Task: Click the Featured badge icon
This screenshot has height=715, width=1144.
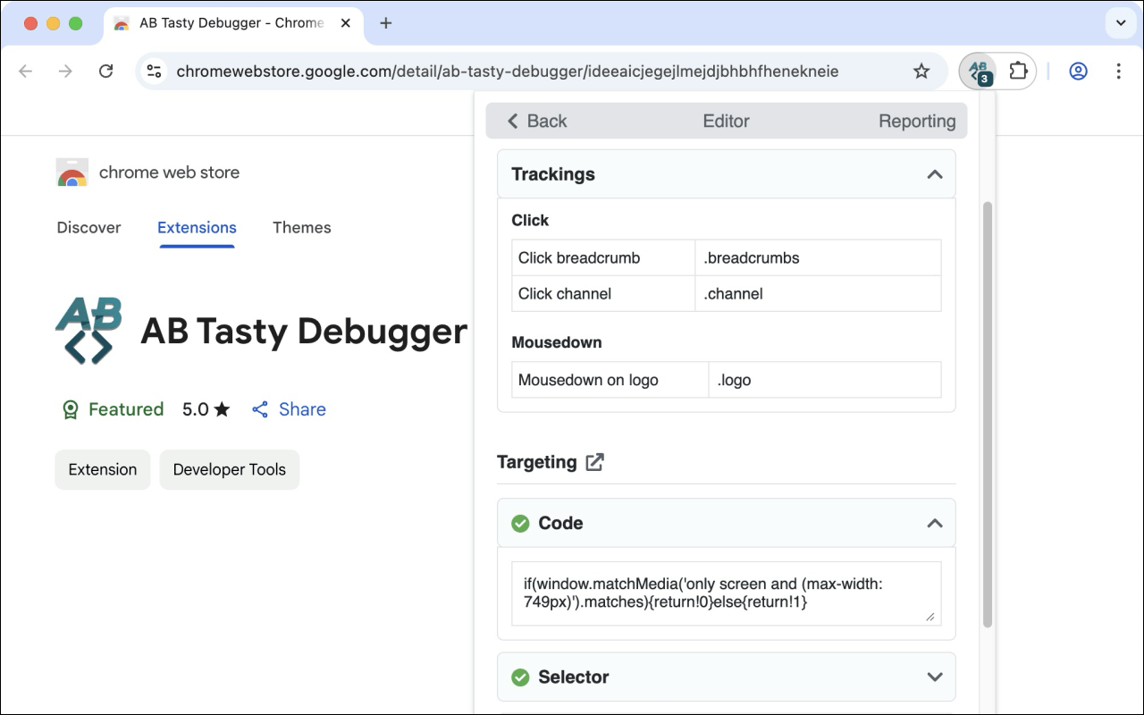Action: coord(70,409)
